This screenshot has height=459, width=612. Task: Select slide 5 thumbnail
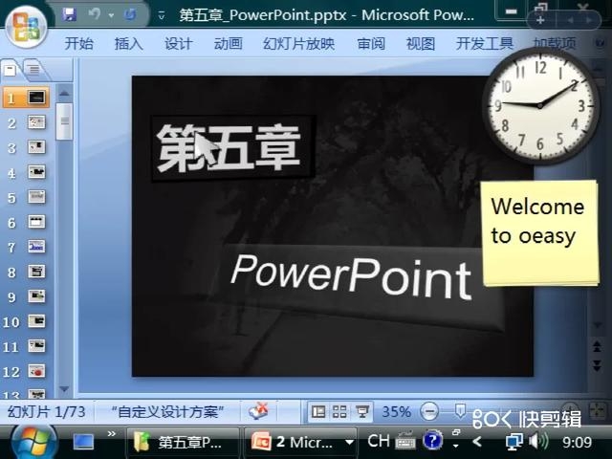click(x=36, y=197)
